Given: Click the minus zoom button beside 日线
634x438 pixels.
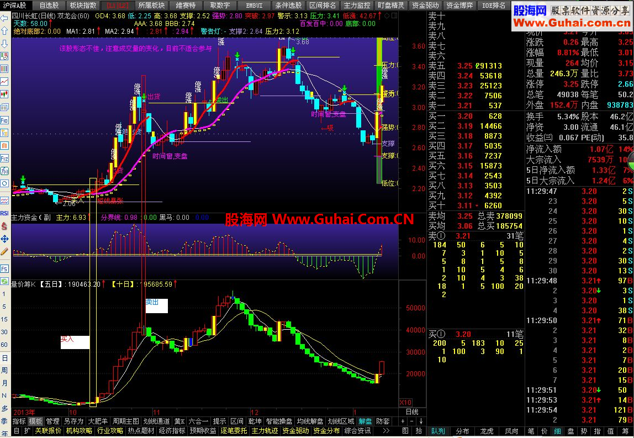Looking at the screenshot, I should (x=411, y=421).
